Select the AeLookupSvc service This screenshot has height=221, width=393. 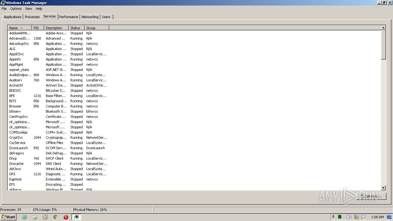(58, 44)
